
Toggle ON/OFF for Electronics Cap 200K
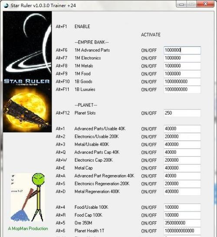(149, 160)
